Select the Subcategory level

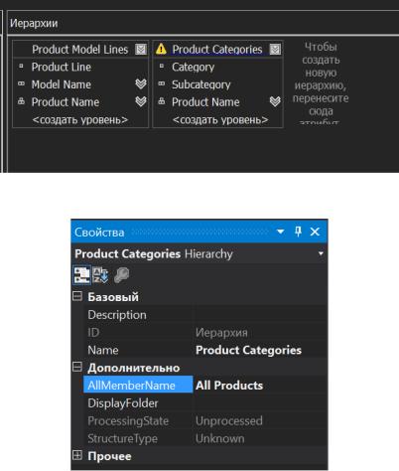(x=201, y=84)
